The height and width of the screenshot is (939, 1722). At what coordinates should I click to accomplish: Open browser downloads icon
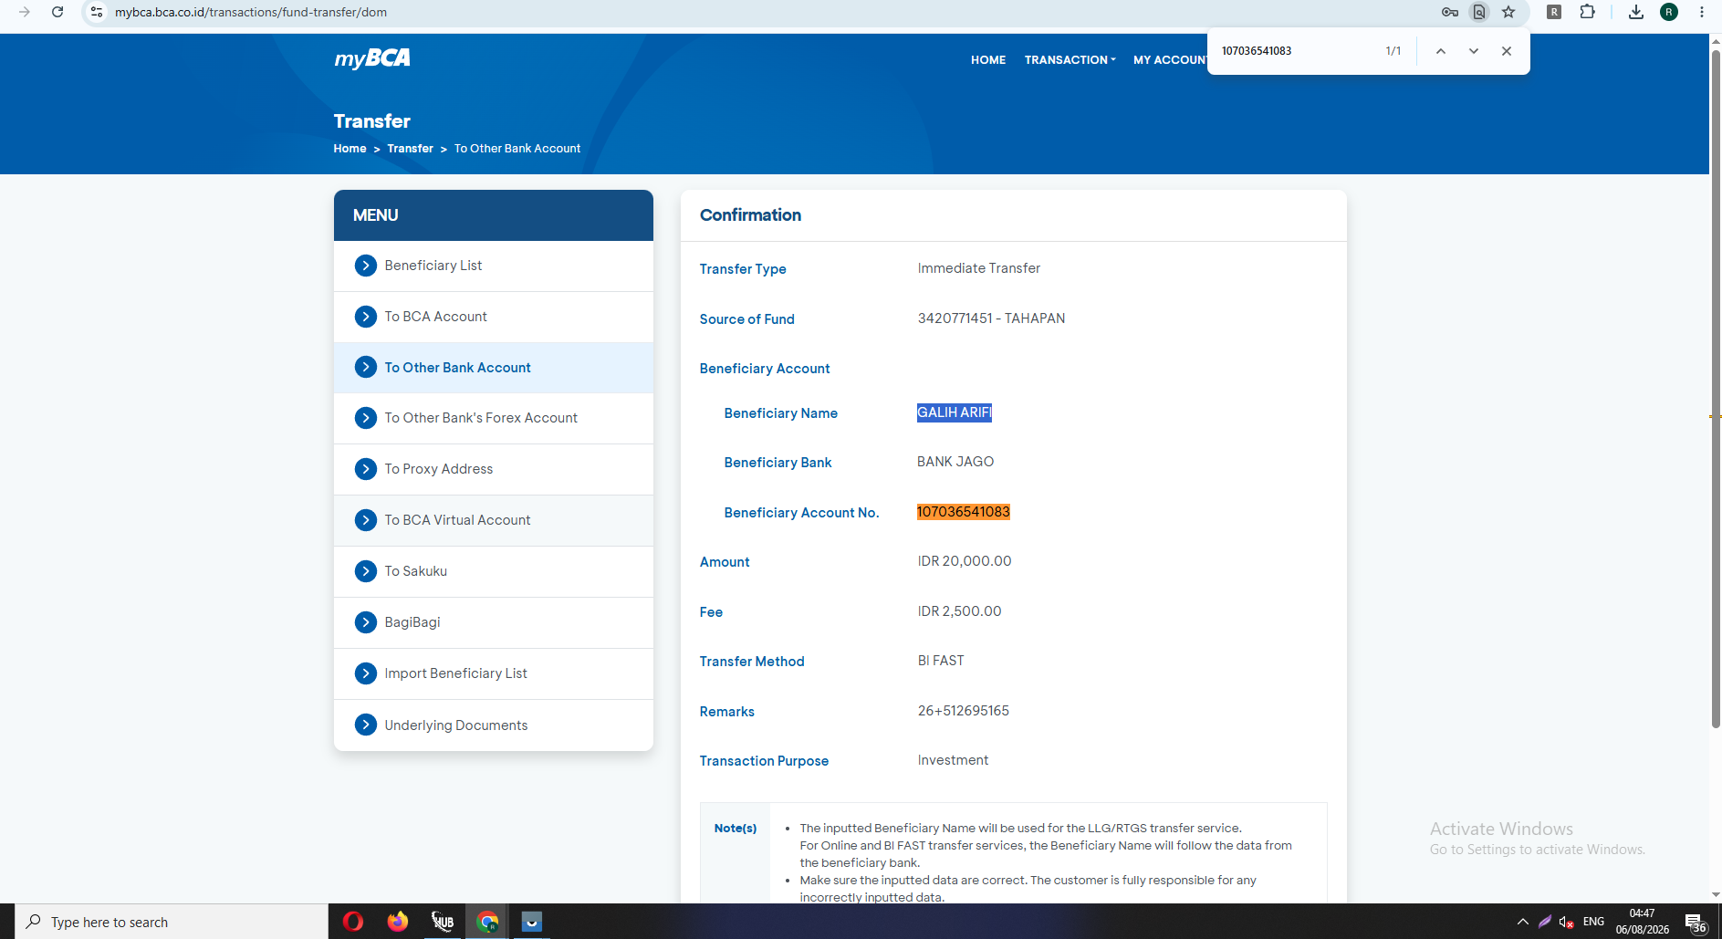[1636, 12]
